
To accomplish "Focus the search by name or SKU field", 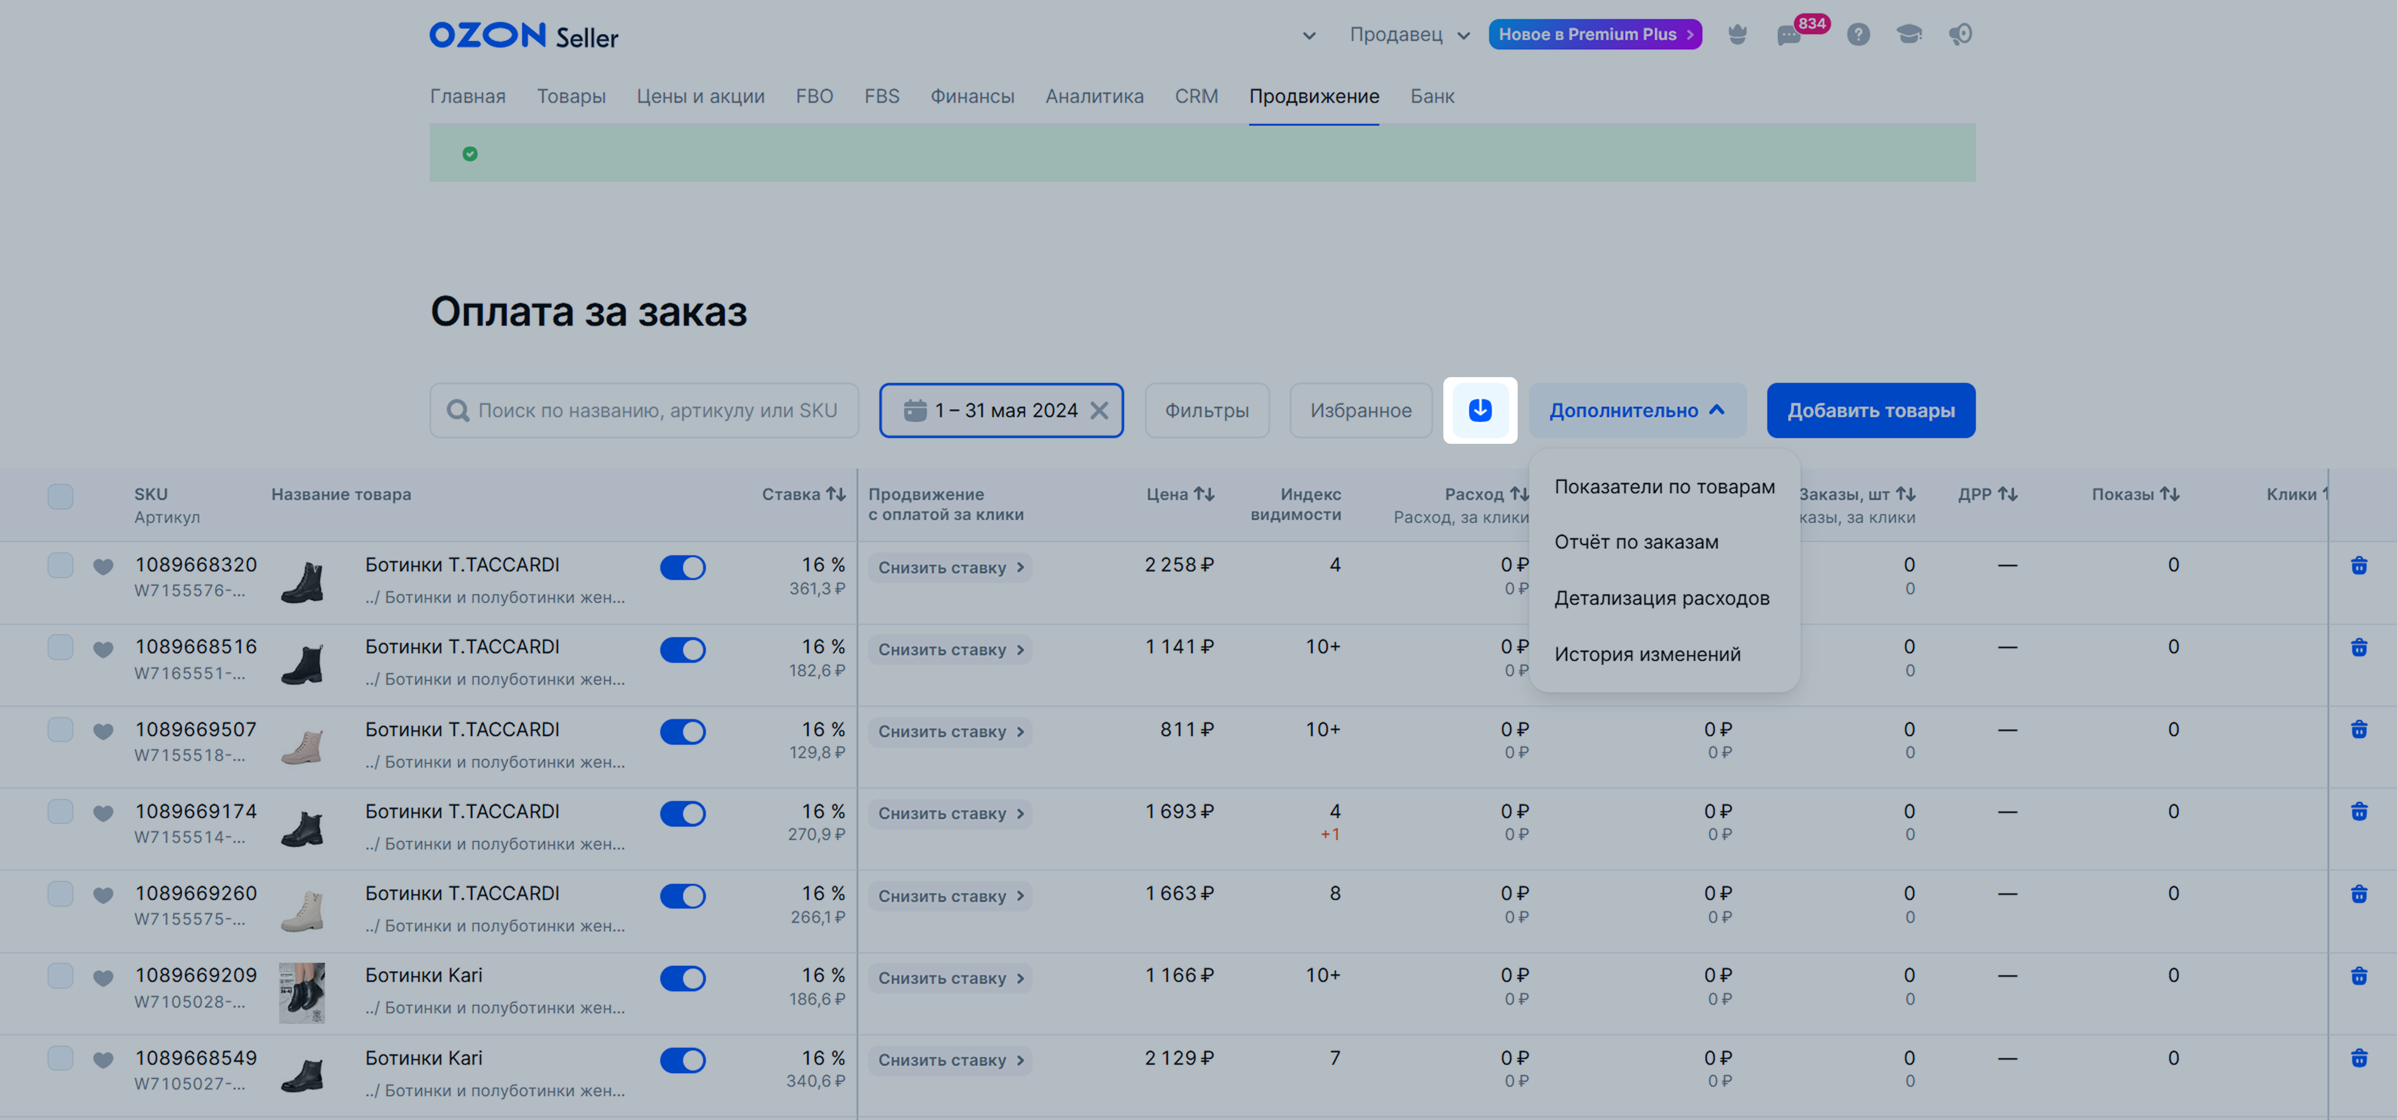I will (644, 410).
